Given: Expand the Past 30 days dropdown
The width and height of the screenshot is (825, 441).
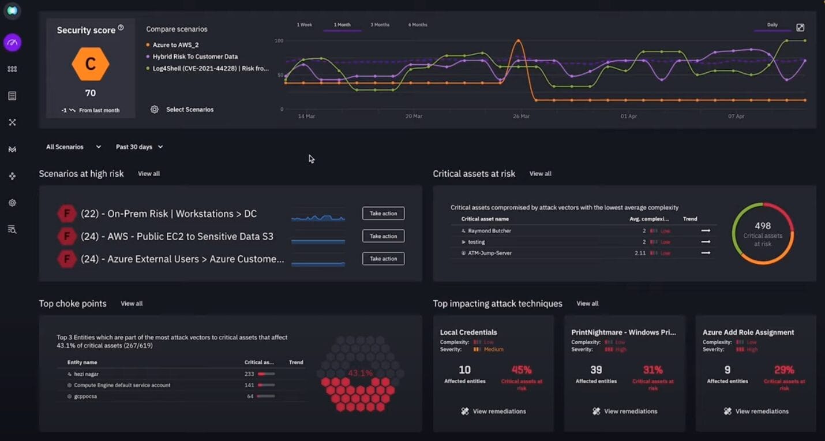Looking at the screenshot, I should tap(139, 147).
